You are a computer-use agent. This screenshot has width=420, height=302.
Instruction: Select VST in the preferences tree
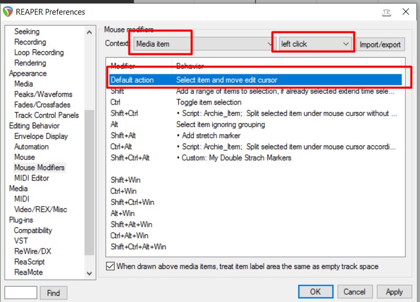pos(21,241)
